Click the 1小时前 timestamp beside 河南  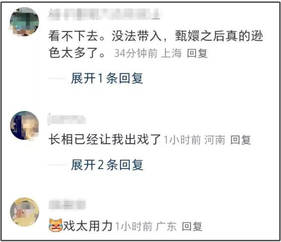coord(182,140)
